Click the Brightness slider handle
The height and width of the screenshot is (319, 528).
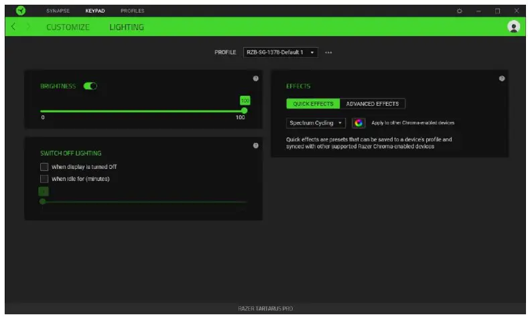click(x=245, y=111)
